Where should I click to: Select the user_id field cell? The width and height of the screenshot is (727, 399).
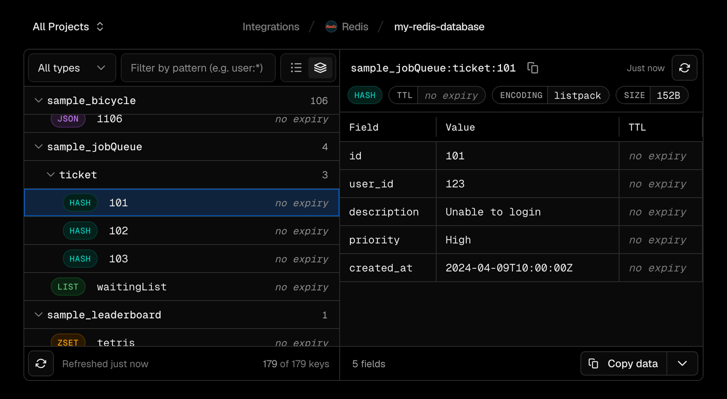point(388,184)
